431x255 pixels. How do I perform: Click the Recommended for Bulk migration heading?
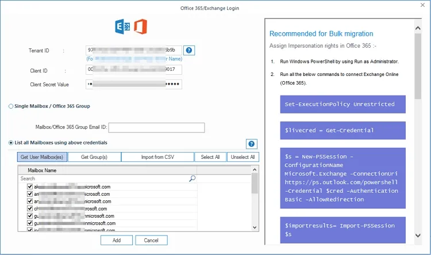321,33
